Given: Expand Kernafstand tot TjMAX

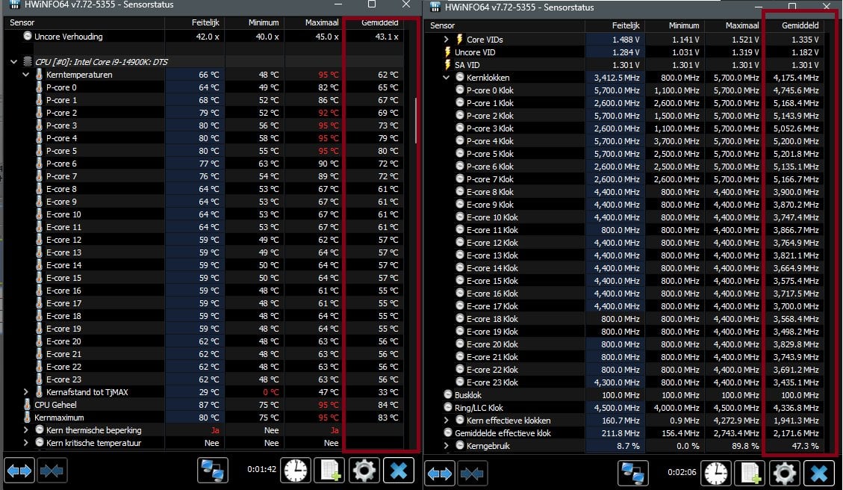Looking at the screenshot, I should click(25, 392).
